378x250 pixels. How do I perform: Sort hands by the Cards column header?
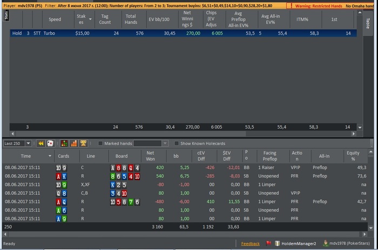click(x=63, y=156)
